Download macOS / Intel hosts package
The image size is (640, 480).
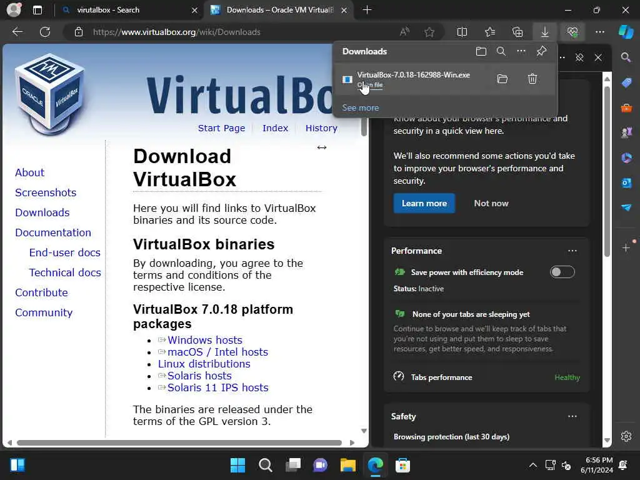[x=217, y=352]
